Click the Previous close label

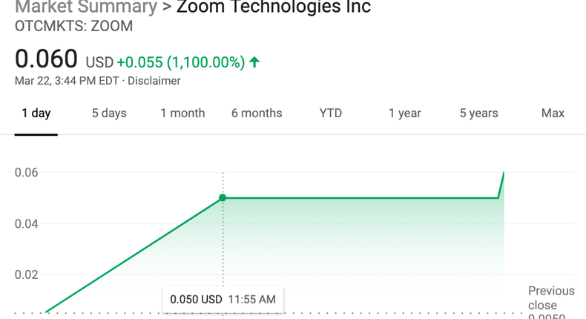click(x=551, y=298)
